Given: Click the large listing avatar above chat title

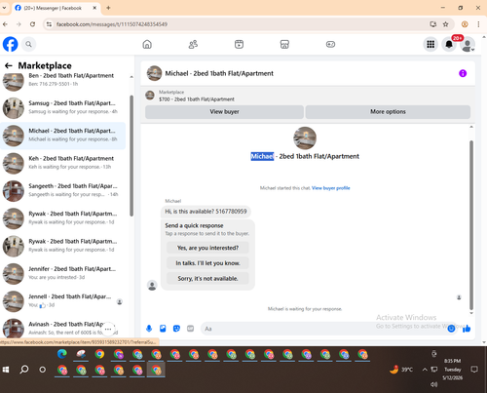Looking at the screenshot, I should coord(305,138).
